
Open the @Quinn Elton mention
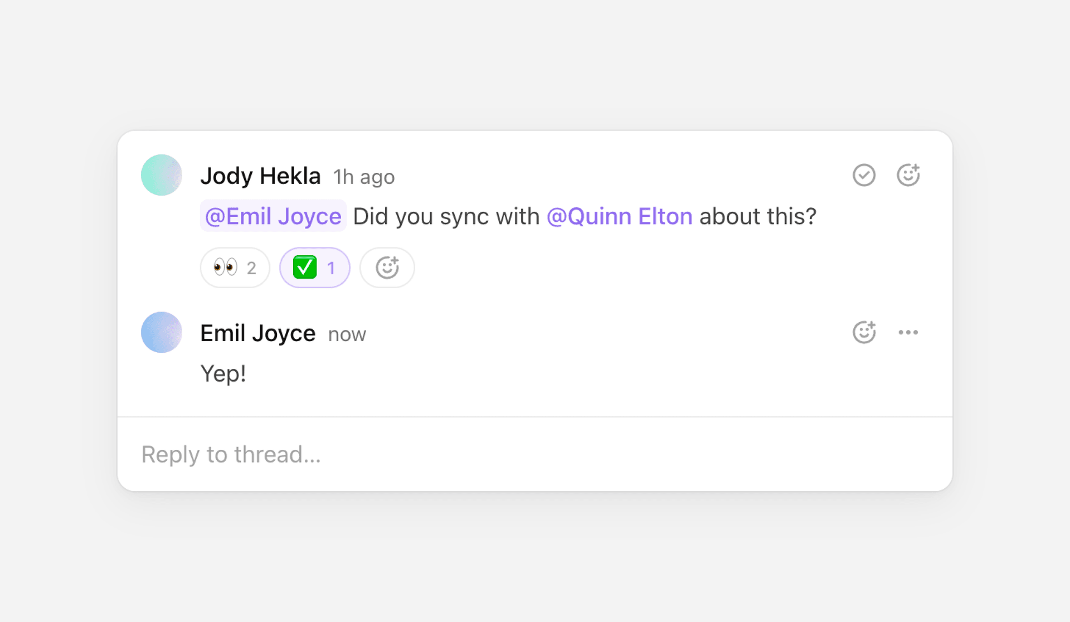click(619, 216)
